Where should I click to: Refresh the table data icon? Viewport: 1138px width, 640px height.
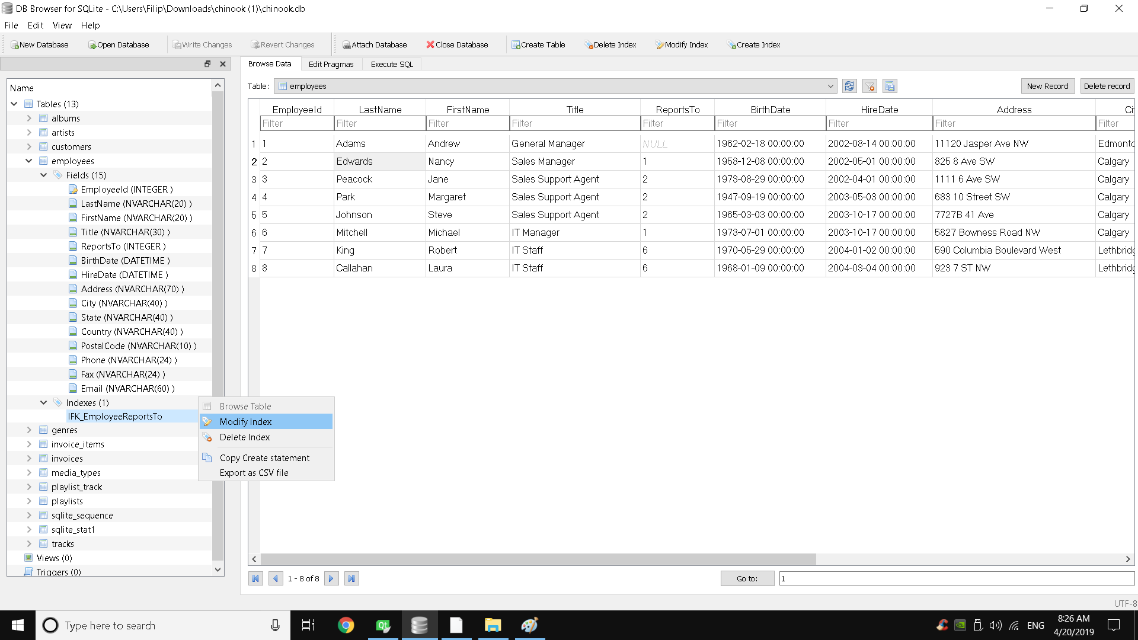tap(849, 86)
